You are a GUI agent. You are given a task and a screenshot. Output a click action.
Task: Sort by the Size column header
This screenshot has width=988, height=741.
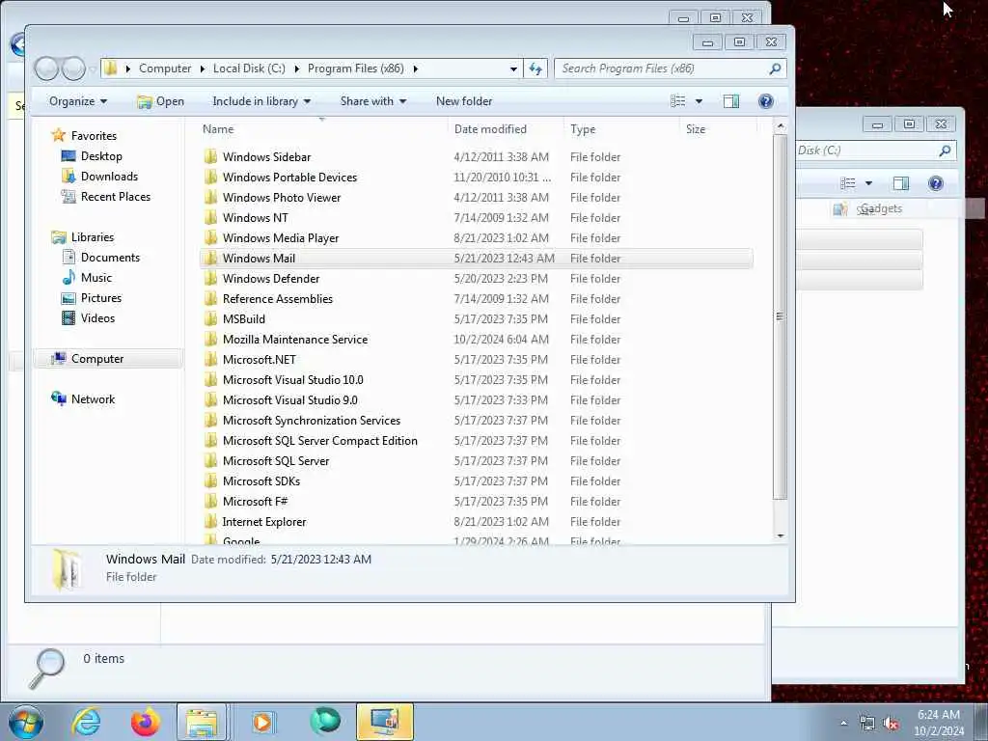tap(696, 129)
